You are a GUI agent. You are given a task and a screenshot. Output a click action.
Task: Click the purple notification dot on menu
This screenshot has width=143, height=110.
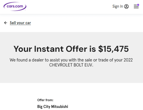click(x=138, y=5)
